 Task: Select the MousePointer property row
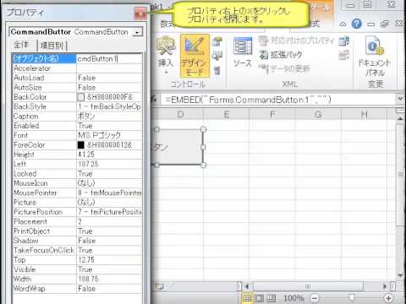tap(77, 193)
